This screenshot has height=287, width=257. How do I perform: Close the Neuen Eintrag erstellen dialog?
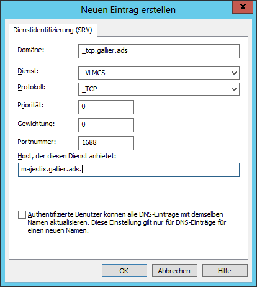(x=243, y=7)
